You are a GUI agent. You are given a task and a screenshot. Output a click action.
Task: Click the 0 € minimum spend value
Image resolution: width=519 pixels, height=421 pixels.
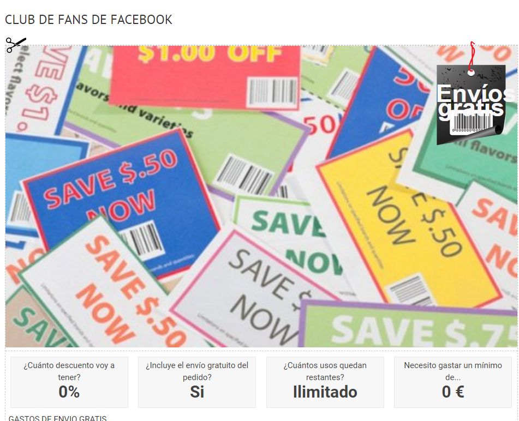tap(453, 392)
